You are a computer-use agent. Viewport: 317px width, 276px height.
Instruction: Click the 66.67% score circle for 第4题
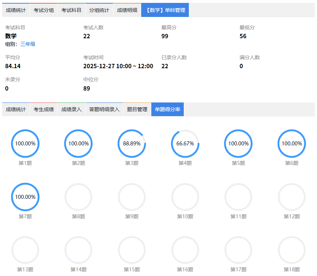[x=185, y=144]
